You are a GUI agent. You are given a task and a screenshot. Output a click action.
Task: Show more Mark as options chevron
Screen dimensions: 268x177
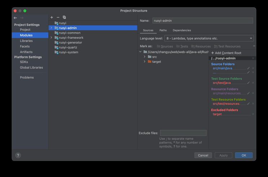[254, 46]
